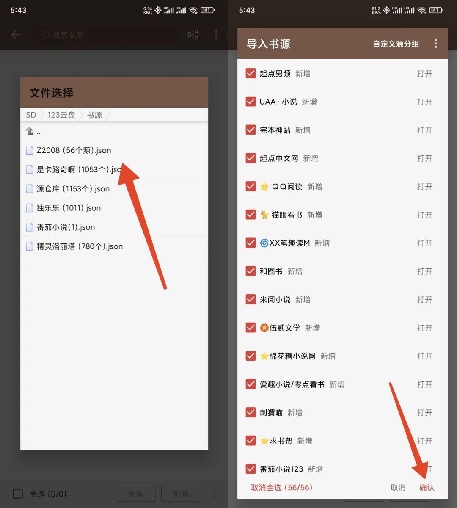The width and height of the screenshot is (457, 508).
Task: Open 番茄小说(1).json file
Action: click(x=114, y=227)
